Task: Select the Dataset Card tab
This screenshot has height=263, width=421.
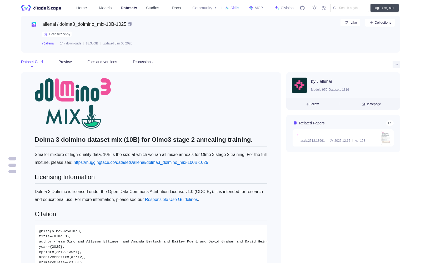Action: 32,62
